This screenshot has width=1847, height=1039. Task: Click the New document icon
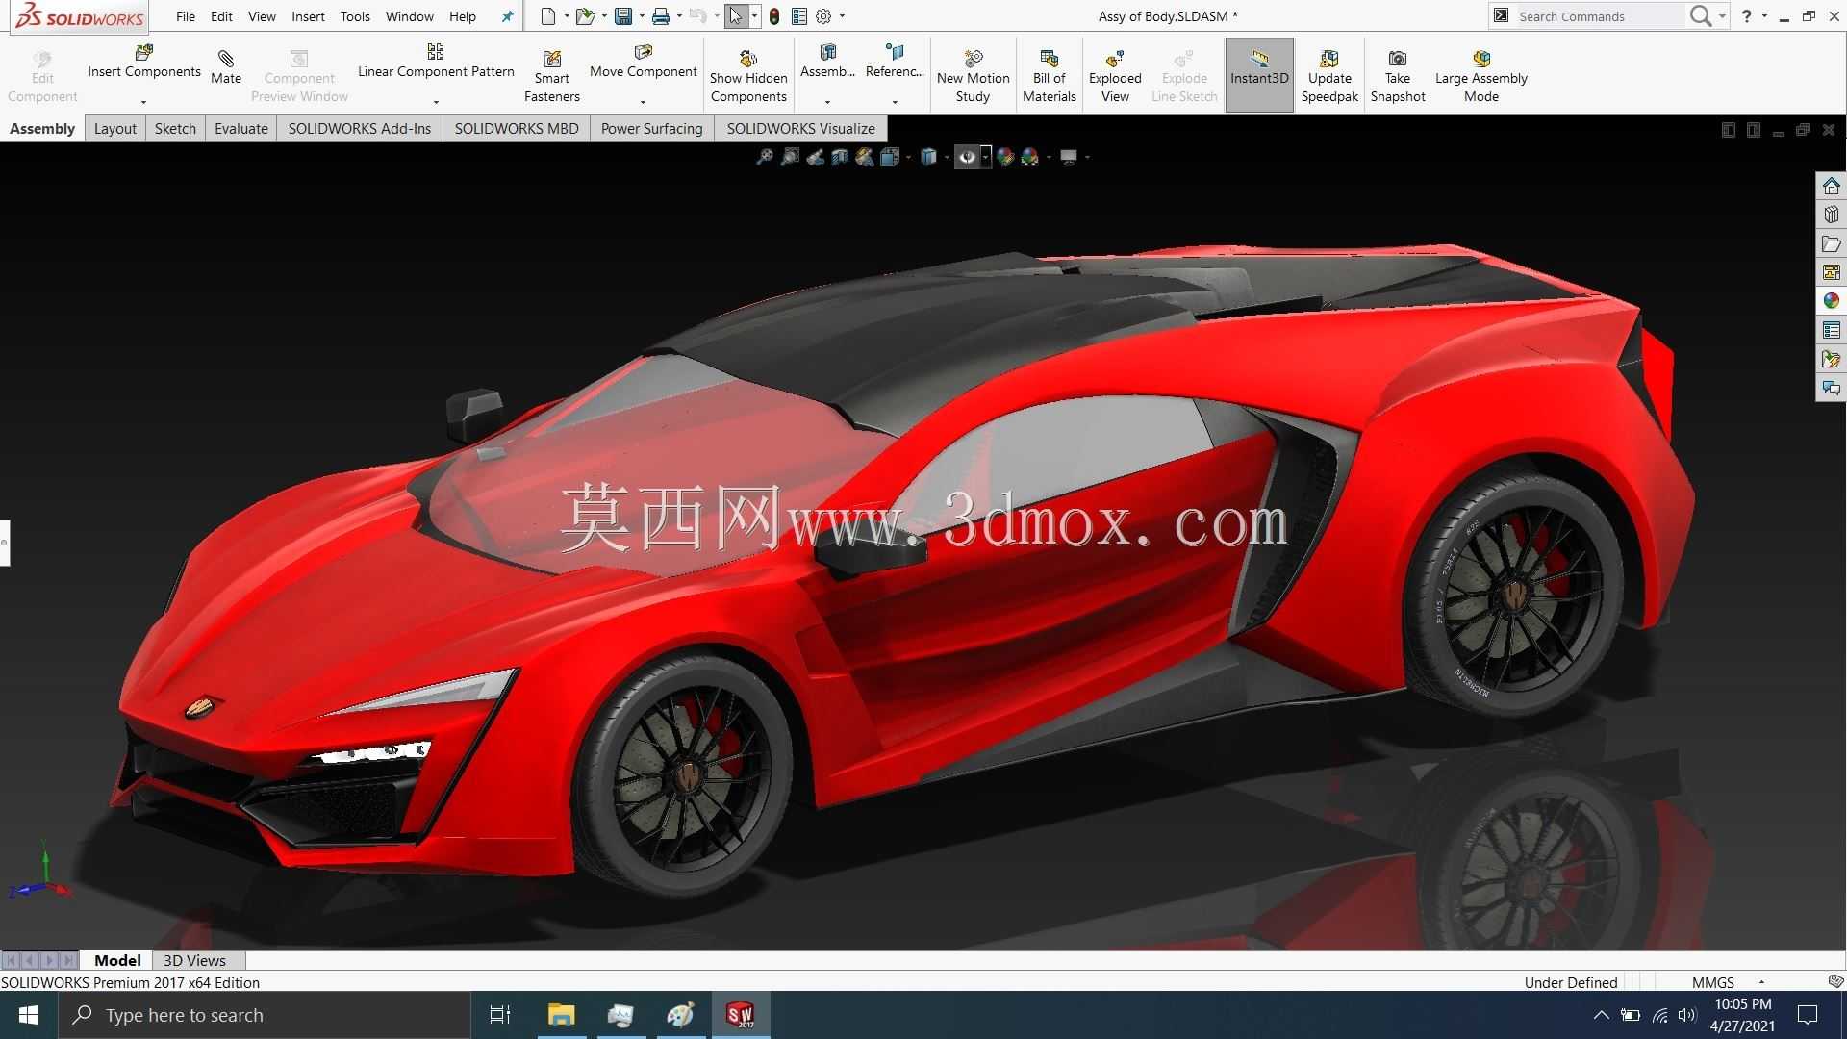[547, 16]
